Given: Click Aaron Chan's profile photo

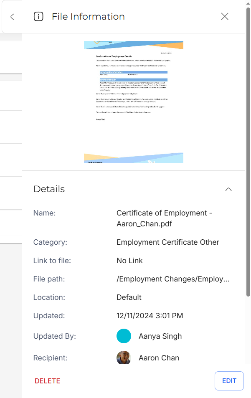Looking at the screenshot, I should pyautogui.click(x=124, y=358).
